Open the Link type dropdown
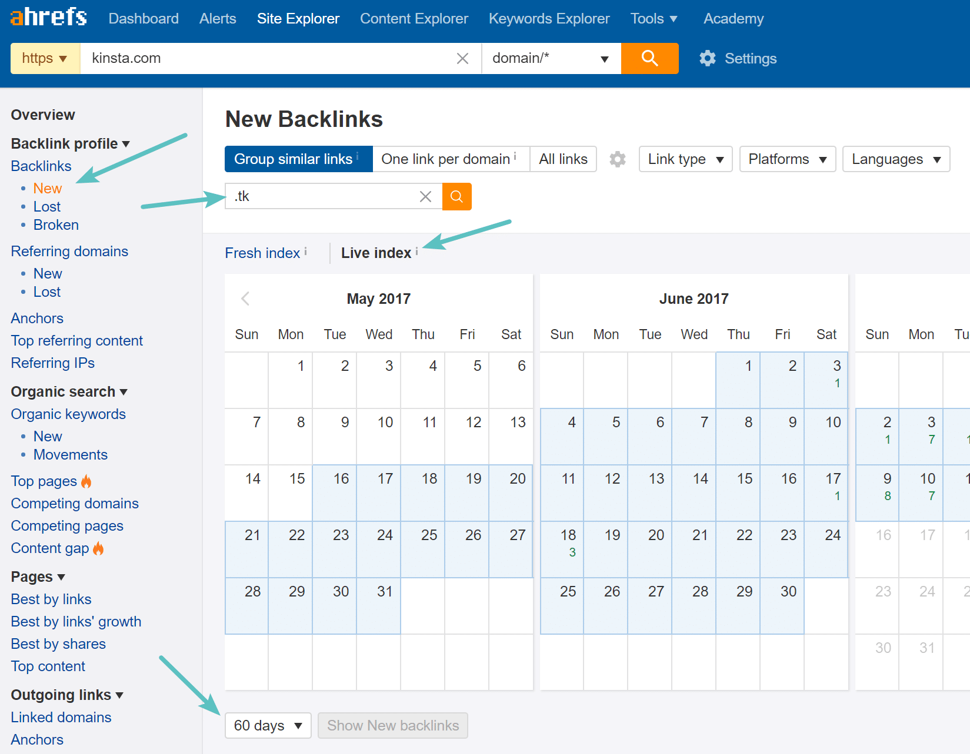This screenshot has width=970, height=754. pyautogui.click(x=685, y=159)
